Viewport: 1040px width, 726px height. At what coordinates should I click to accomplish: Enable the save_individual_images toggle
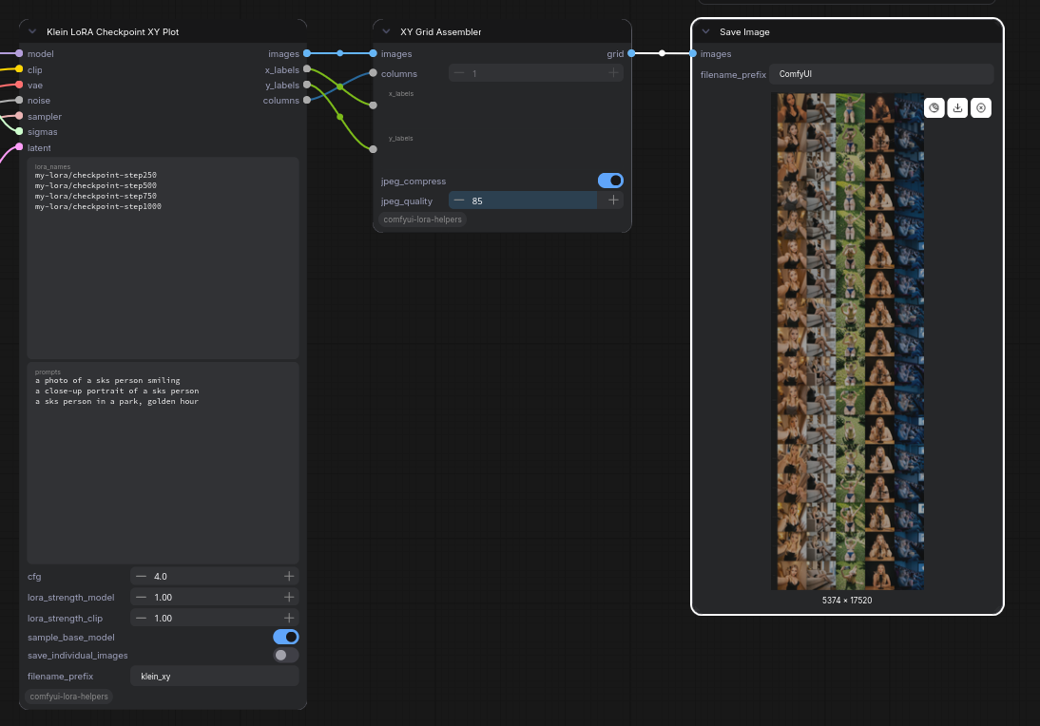click(x=286, y=655)
